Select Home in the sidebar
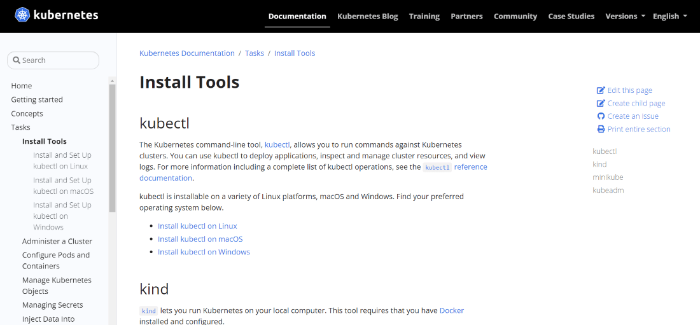 22,86
